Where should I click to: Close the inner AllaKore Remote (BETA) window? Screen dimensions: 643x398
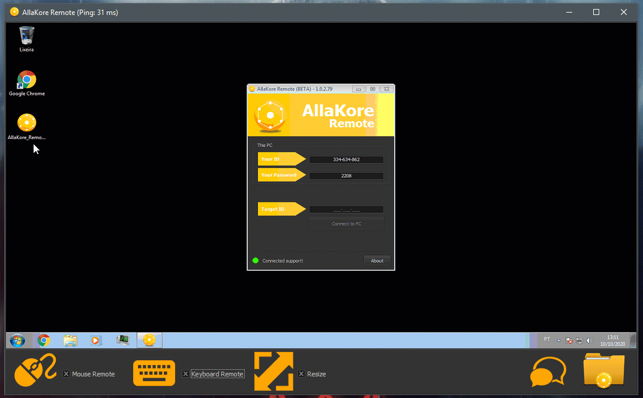pos(387,89)
